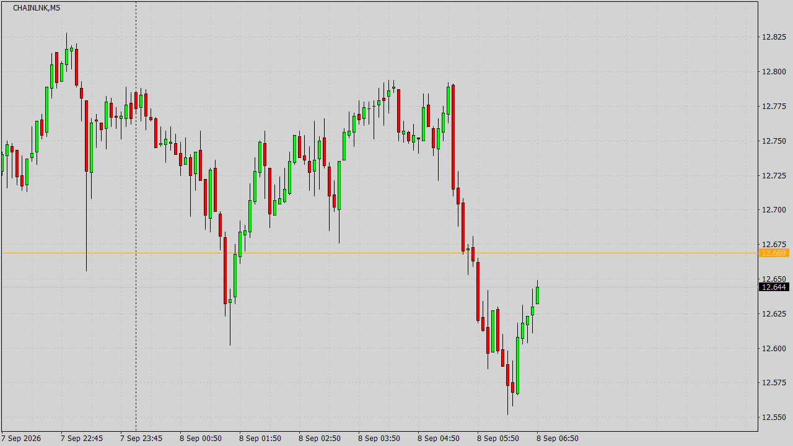Click the 12.575 price axis label

point(774,383)
